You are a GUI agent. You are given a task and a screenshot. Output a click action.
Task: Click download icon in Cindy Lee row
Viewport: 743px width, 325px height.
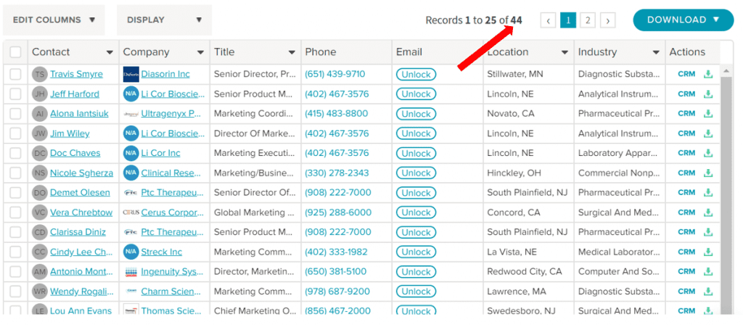[x=708, y=252]
